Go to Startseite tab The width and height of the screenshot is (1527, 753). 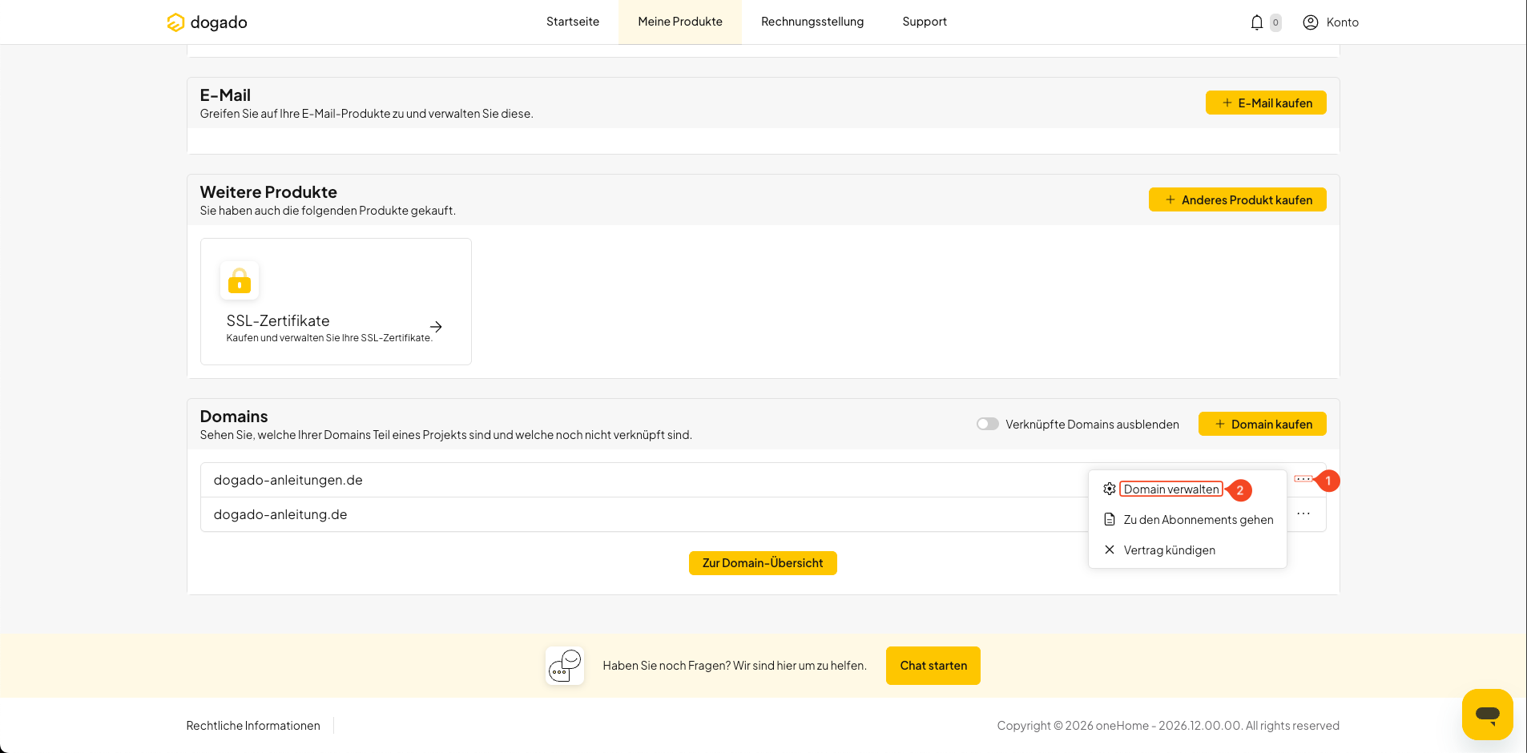[x=573, y=22]
